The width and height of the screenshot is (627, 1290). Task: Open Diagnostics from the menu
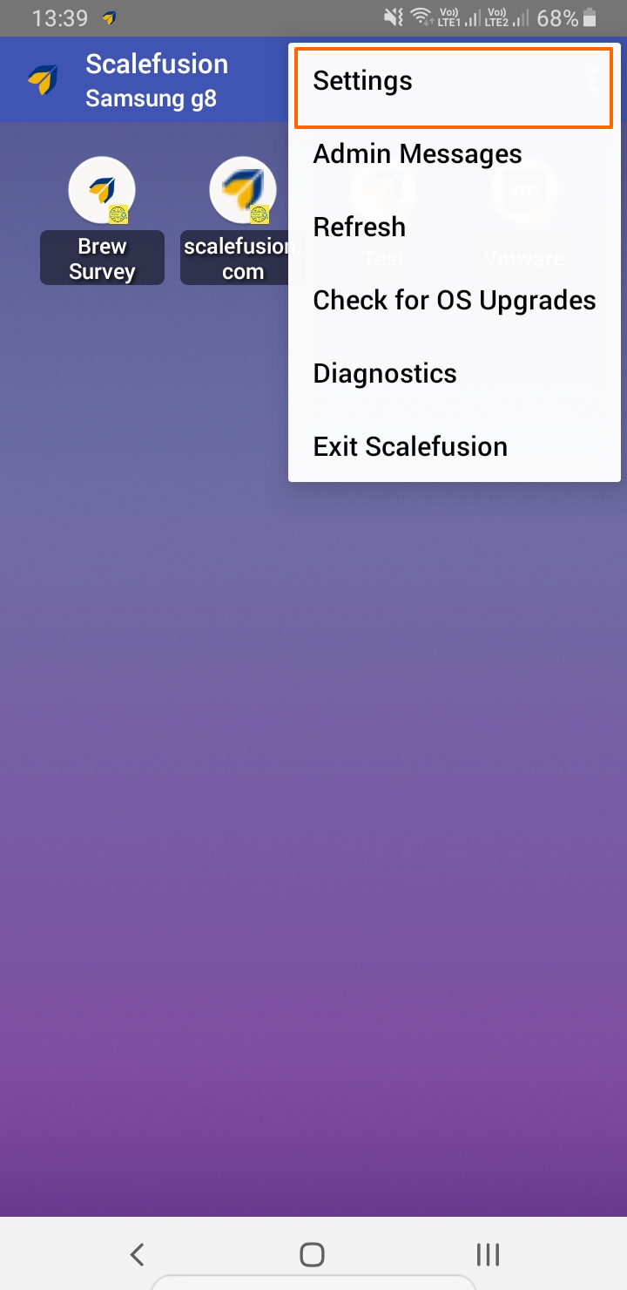click(x=454, y=374)
